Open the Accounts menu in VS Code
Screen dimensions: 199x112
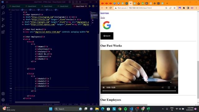tap(3, 94)
